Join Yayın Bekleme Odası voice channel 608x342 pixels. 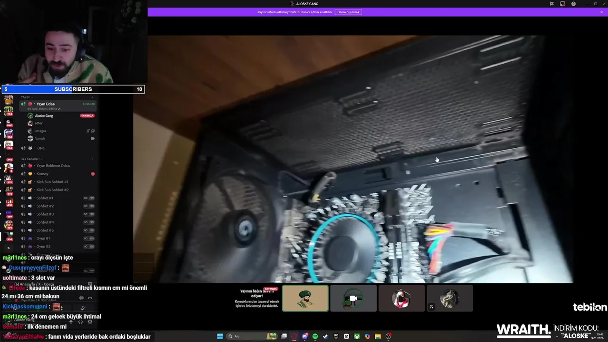[x=57, y=166]
